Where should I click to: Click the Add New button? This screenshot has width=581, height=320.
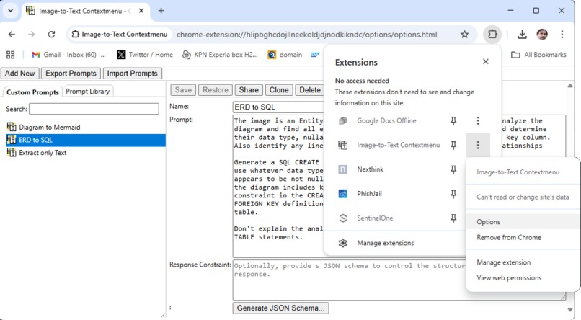click(x=20, y=74)
